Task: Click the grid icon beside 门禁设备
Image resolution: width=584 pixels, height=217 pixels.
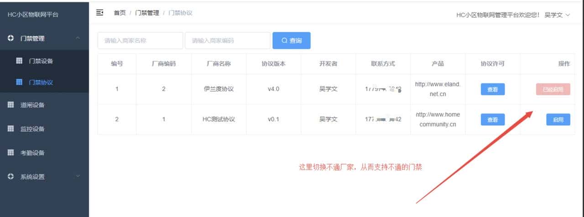Action: [19, 61]
